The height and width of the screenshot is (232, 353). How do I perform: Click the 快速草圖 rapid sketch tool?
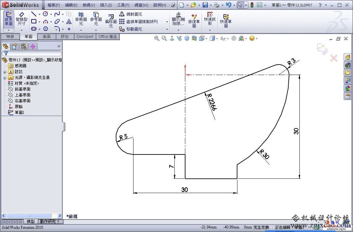tap(226, 20)
